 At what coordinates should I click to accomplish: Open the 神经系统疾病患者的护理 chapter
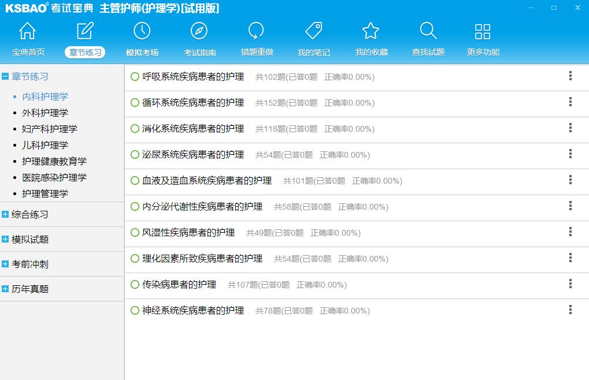tap(193, 311)
